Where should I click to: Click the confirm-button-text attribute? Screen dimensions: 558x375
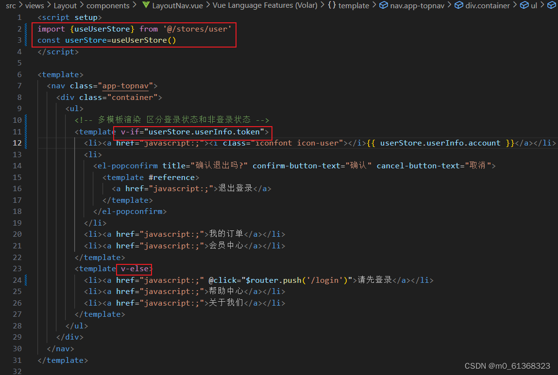[x=312, y=166]
